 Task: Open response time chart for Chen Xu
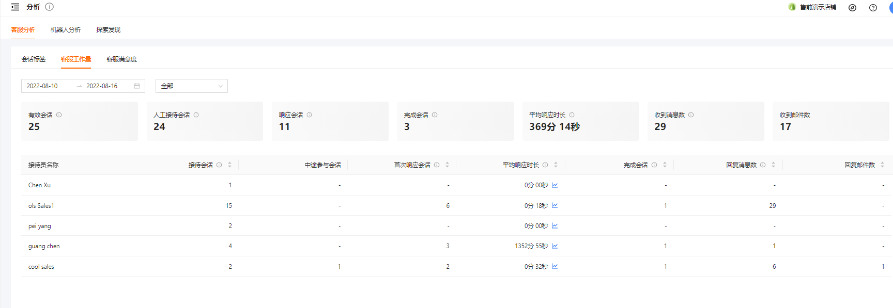click(x=555, y=185)
